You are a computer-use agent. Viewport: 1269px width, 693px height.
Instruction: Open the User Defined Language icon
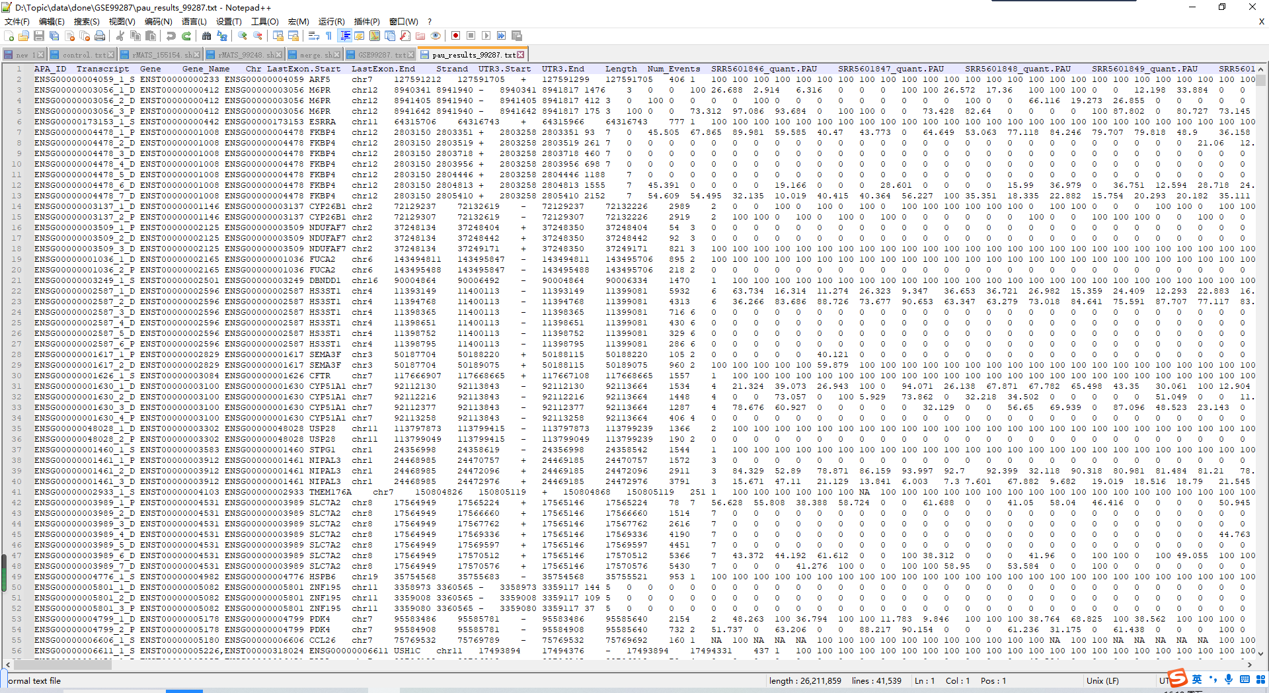click(x=360, y=36)
